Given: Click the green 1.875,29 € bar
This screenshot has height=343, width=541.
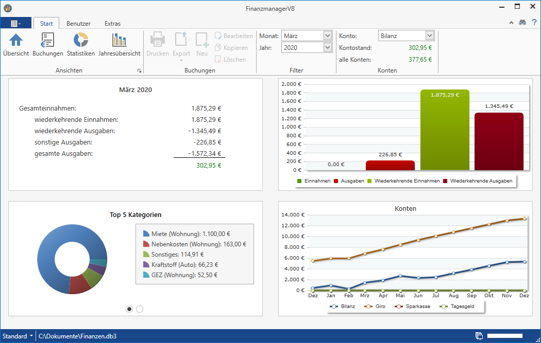Looking at the screenshot, I should point(445,130).
